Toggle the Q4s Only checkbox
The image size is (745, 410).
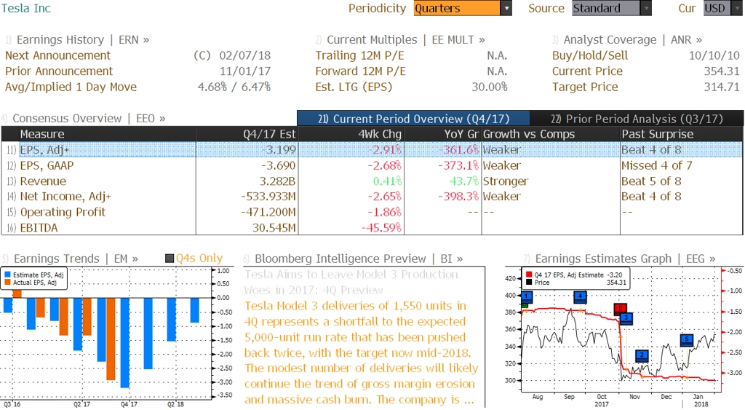click(169, 259)
